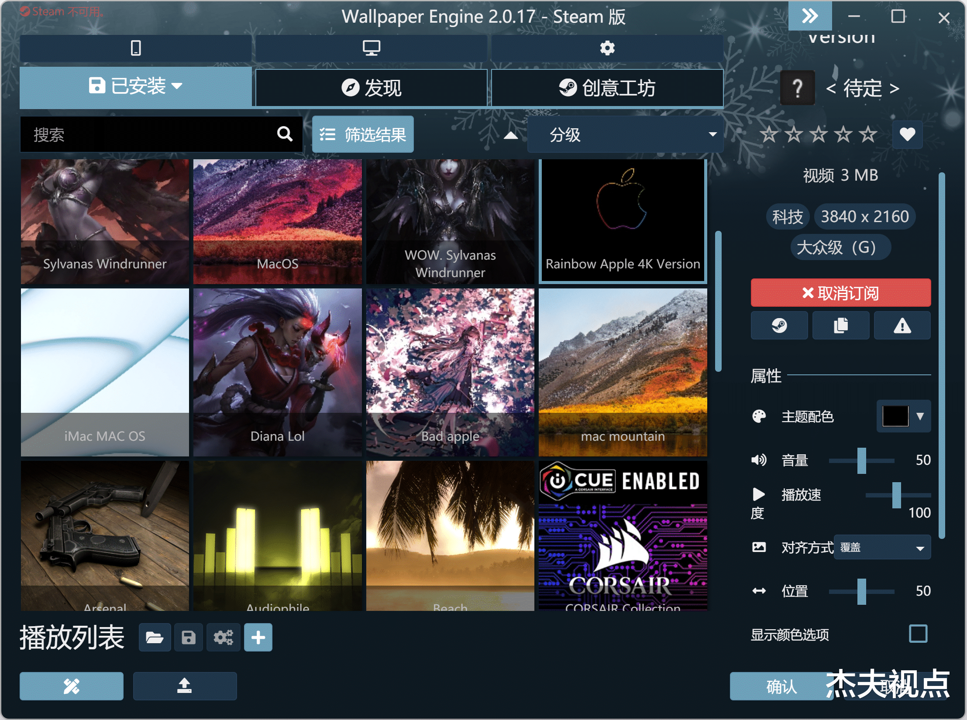Image resolution: width=967 pixels, height=720 pixels.
Task: Open the display monitor tab icon
Action: [x=371, y=48]
